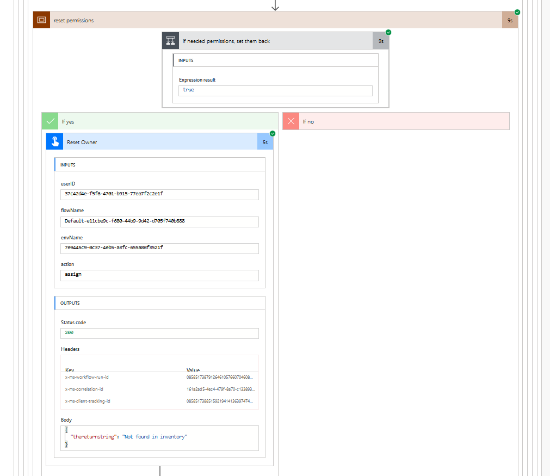Click the red X icon on the If no branch

pos(290,121)
